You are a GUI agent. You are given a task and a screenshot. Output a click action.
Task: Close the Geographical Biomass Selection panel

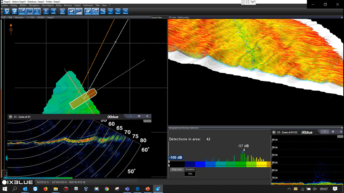tap(342, 128)
